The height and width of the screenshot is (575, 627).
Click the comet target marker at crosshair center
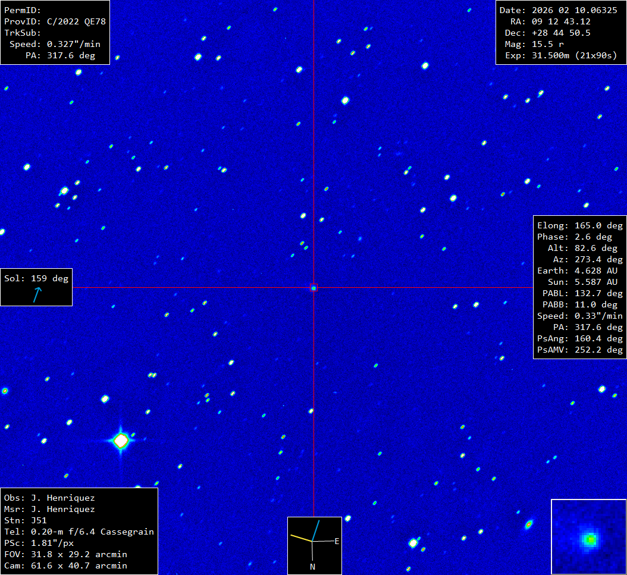coord(313,288)
